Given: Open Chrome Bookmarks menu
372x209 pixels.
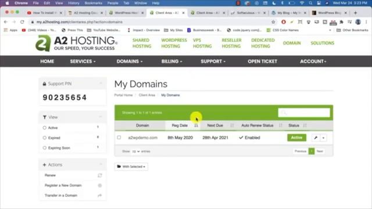Looking at the screenshot, I should click(x=93, y=3).
